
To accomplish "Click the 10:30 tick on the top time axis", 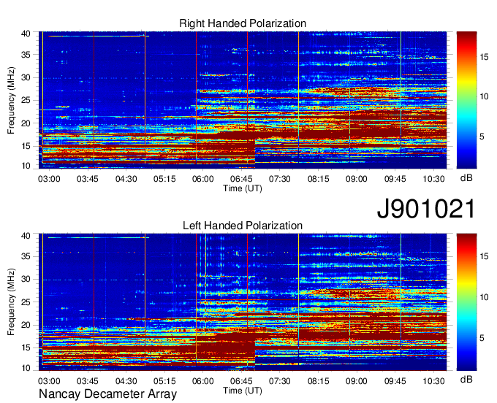I will point(433,179).
